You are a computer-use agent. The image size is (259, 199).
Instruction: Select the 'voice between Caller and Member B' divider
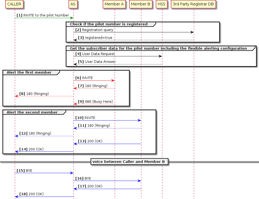tap(130, 162)
